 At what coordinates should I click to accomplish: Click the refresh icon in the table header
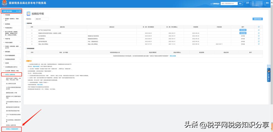(259, 27)
